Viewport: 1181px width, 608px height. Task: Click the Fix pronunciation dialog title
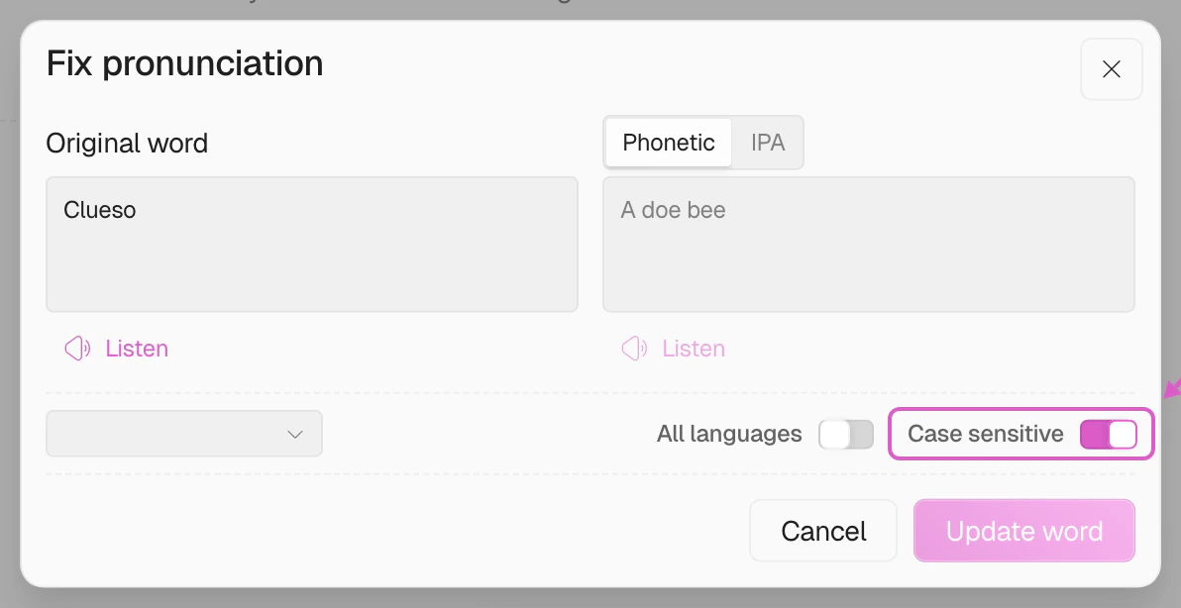(185, 64)
